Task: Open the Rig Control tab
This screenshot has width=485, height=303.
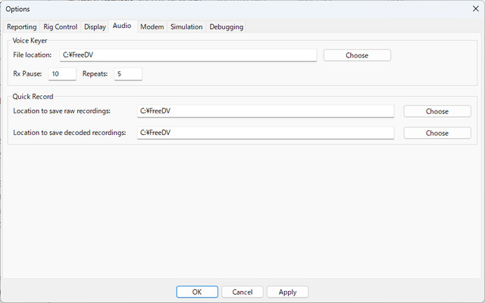Action: (x=61, y=27)
